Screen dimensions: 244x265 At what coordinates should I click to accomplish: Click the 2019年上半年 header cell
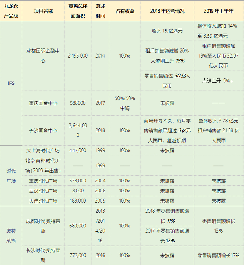click(219, 11)
